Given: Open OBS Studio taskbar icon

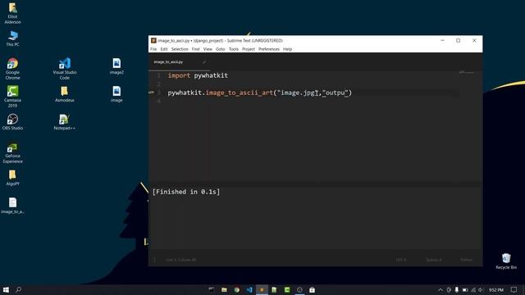Looking at the screenshot, I should (x=299, y=289).
